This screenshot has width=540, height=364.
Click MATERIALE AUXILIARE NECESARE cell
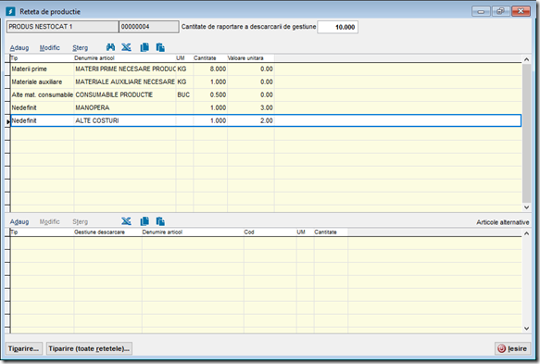pyautogui.click(x=125, y=82)
